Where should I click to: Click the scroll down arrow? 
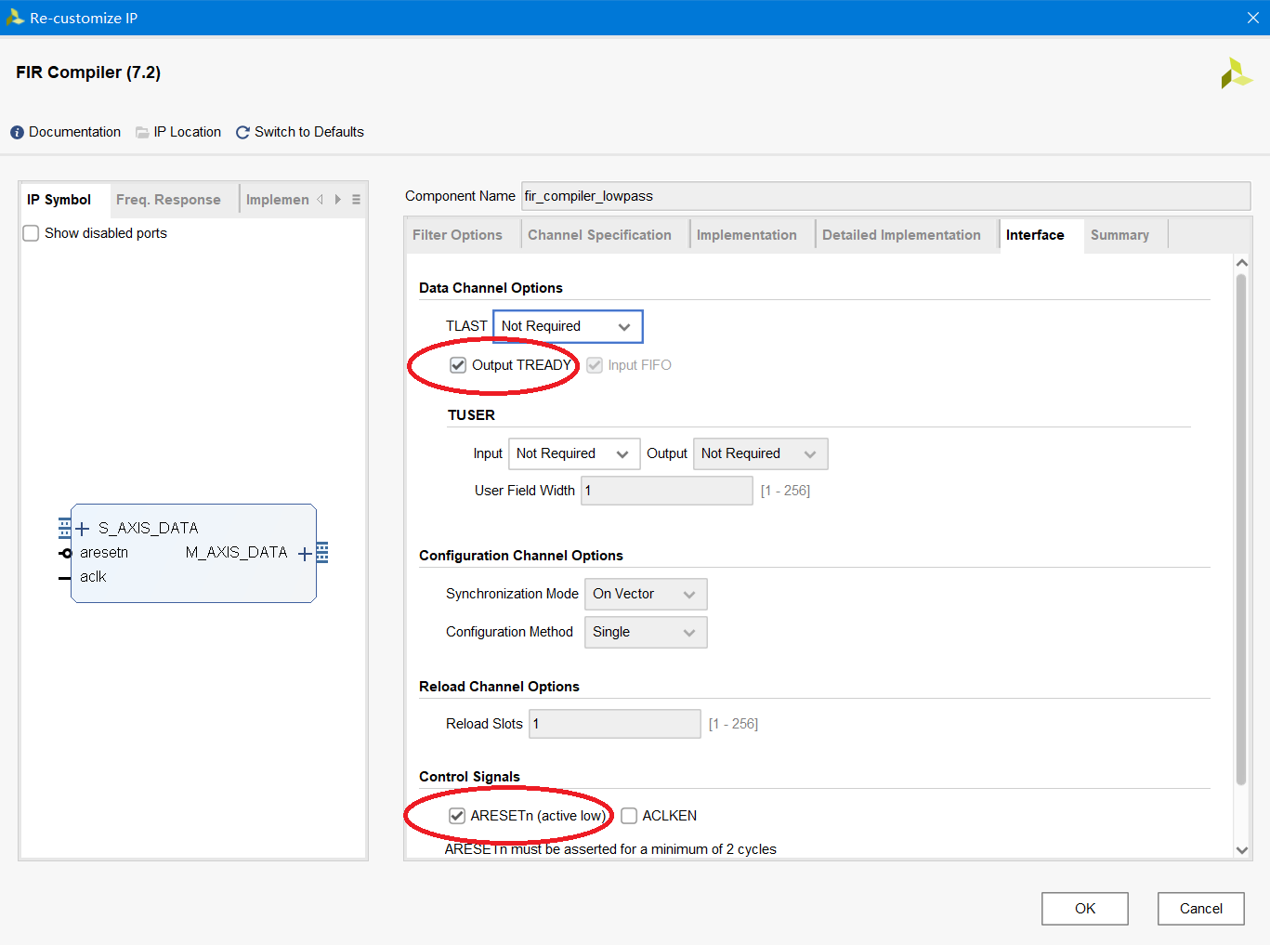(1241, 850)
